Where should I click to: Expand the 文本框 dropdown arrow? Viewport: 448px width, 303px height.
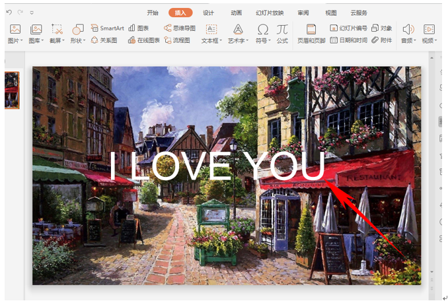tap(221, 41)
